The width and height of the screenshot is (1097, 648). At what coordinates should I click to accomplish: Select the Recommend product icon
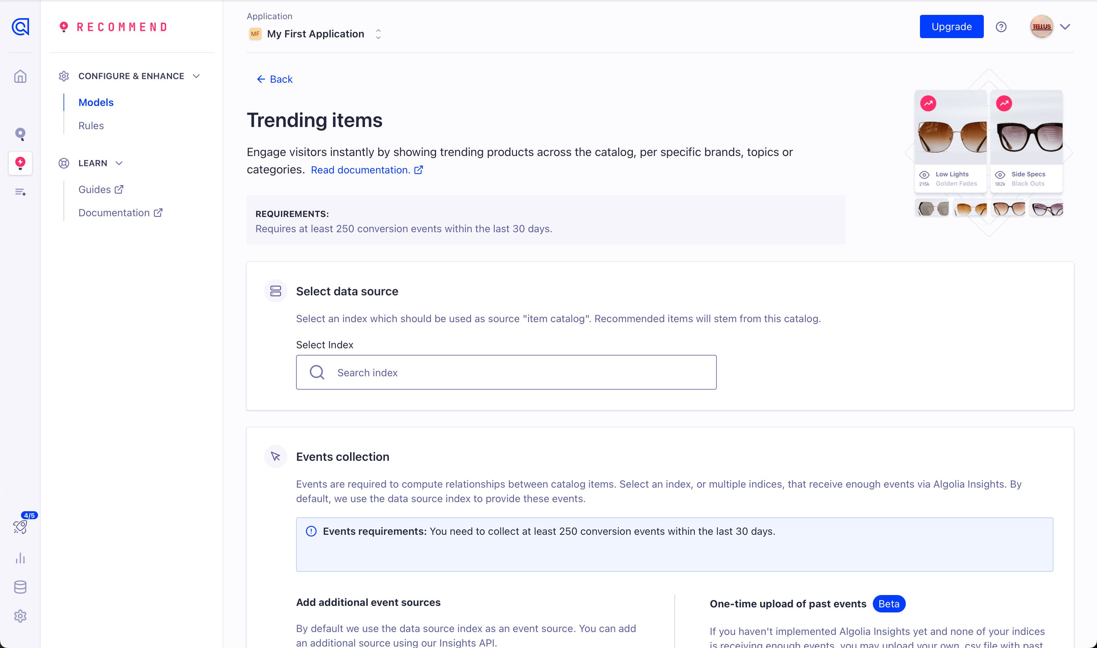[20, 163]
